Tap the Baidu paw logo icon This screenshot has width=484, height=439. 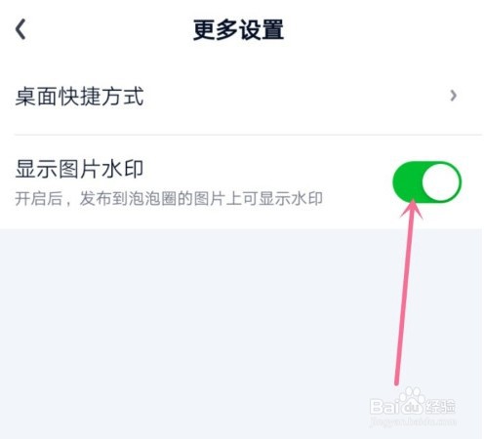412,401
